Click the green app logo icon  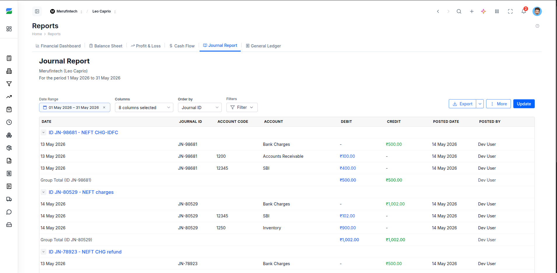(x=9, y=11)
